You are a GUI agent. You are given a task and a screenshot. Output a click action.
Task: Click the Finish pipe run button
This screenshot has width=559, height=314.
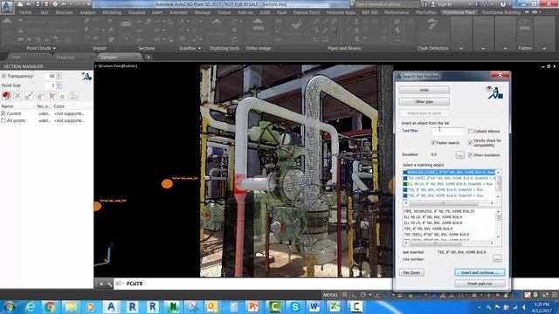[480, 283]
